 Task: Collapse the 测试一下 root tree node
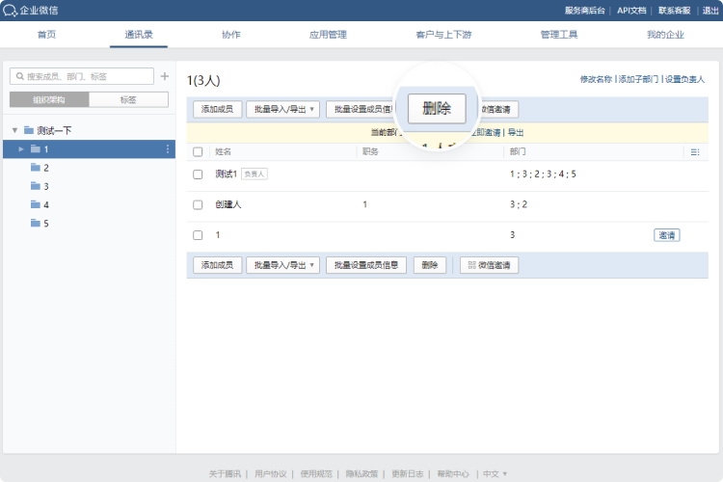(x=14, y=130)
